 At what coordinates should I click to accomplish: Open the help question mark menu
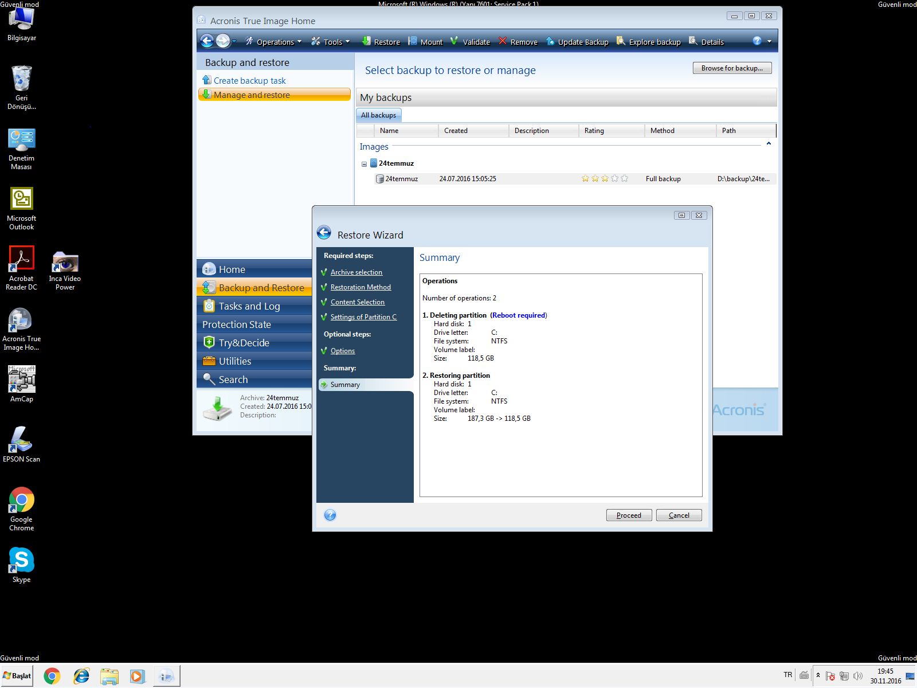point(757,41)
